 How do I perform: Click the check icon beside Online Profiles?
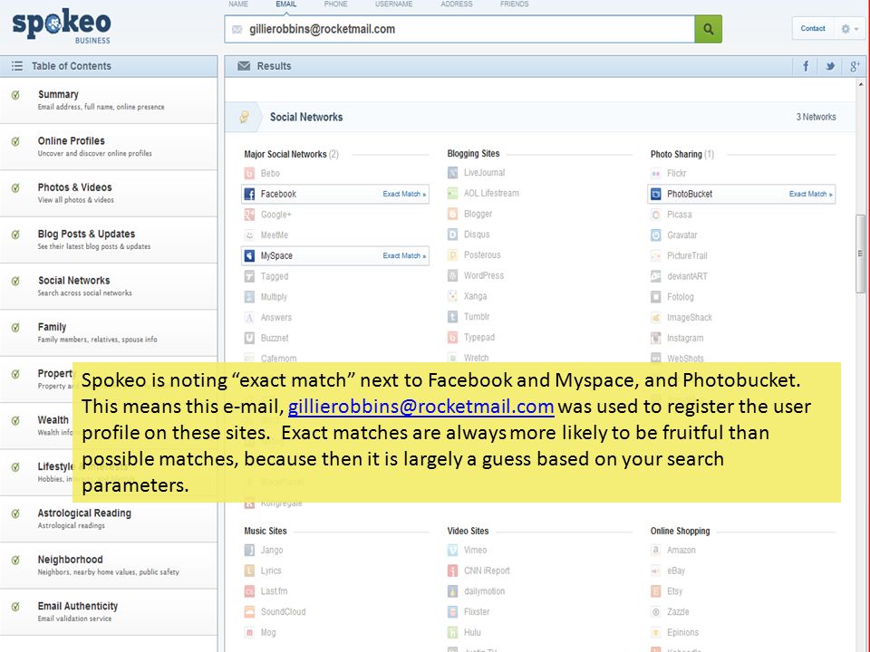pyautogui.click(x=15, y=141)
